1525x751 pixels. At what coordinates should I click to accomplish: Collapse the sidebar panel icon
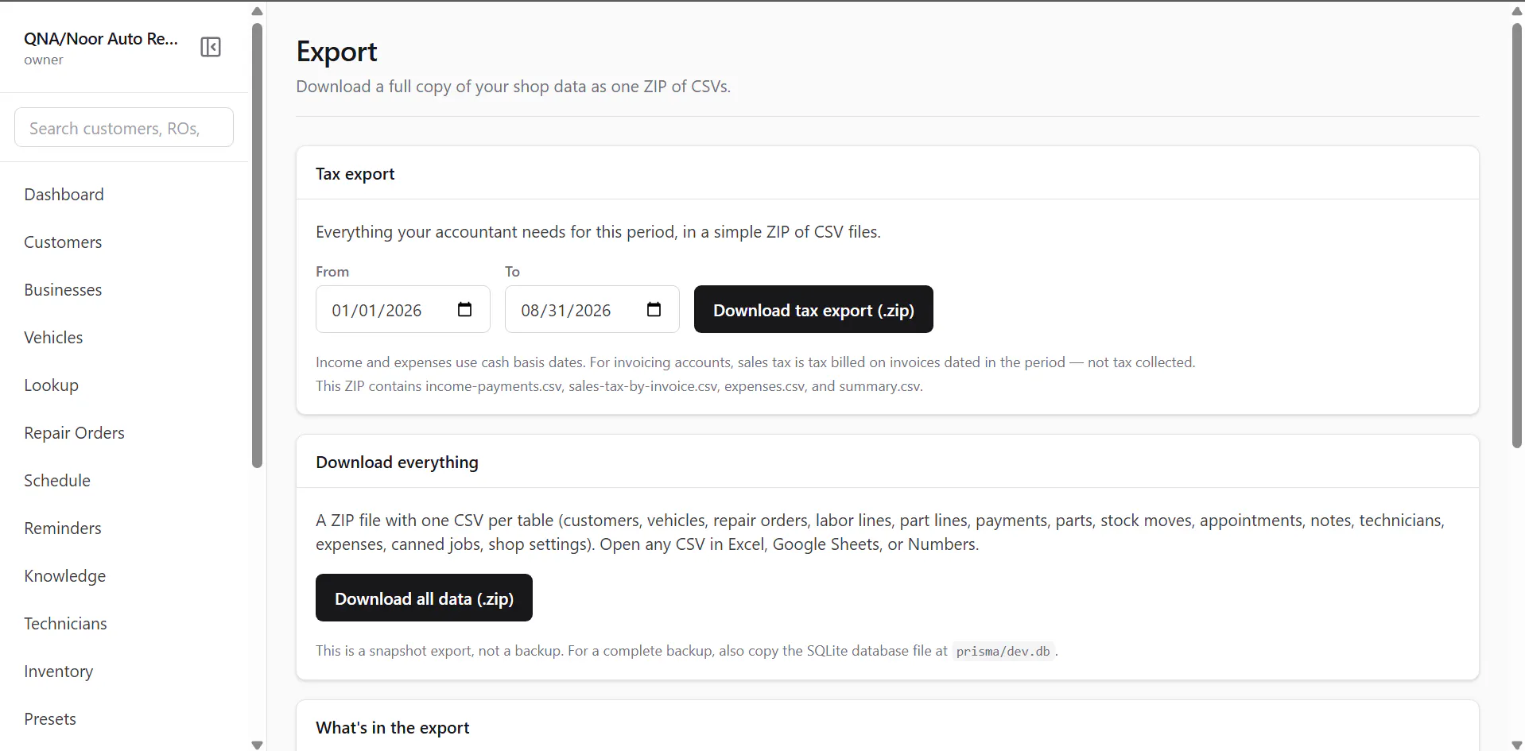coord(211,47)
